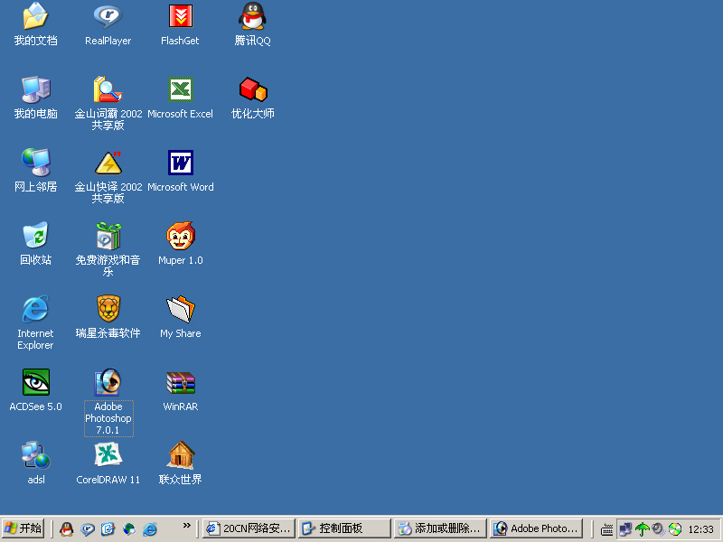Viewport: 723px width, 542px height.
Task: Select the 我的电脑 desktop icon
Action: click(35, 89)
